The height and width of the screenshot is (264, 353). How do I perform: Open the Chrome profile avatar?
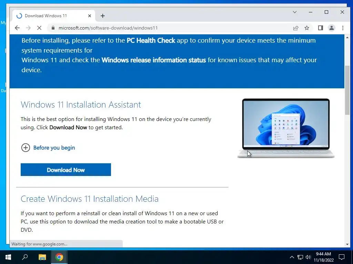coord(331,28)
